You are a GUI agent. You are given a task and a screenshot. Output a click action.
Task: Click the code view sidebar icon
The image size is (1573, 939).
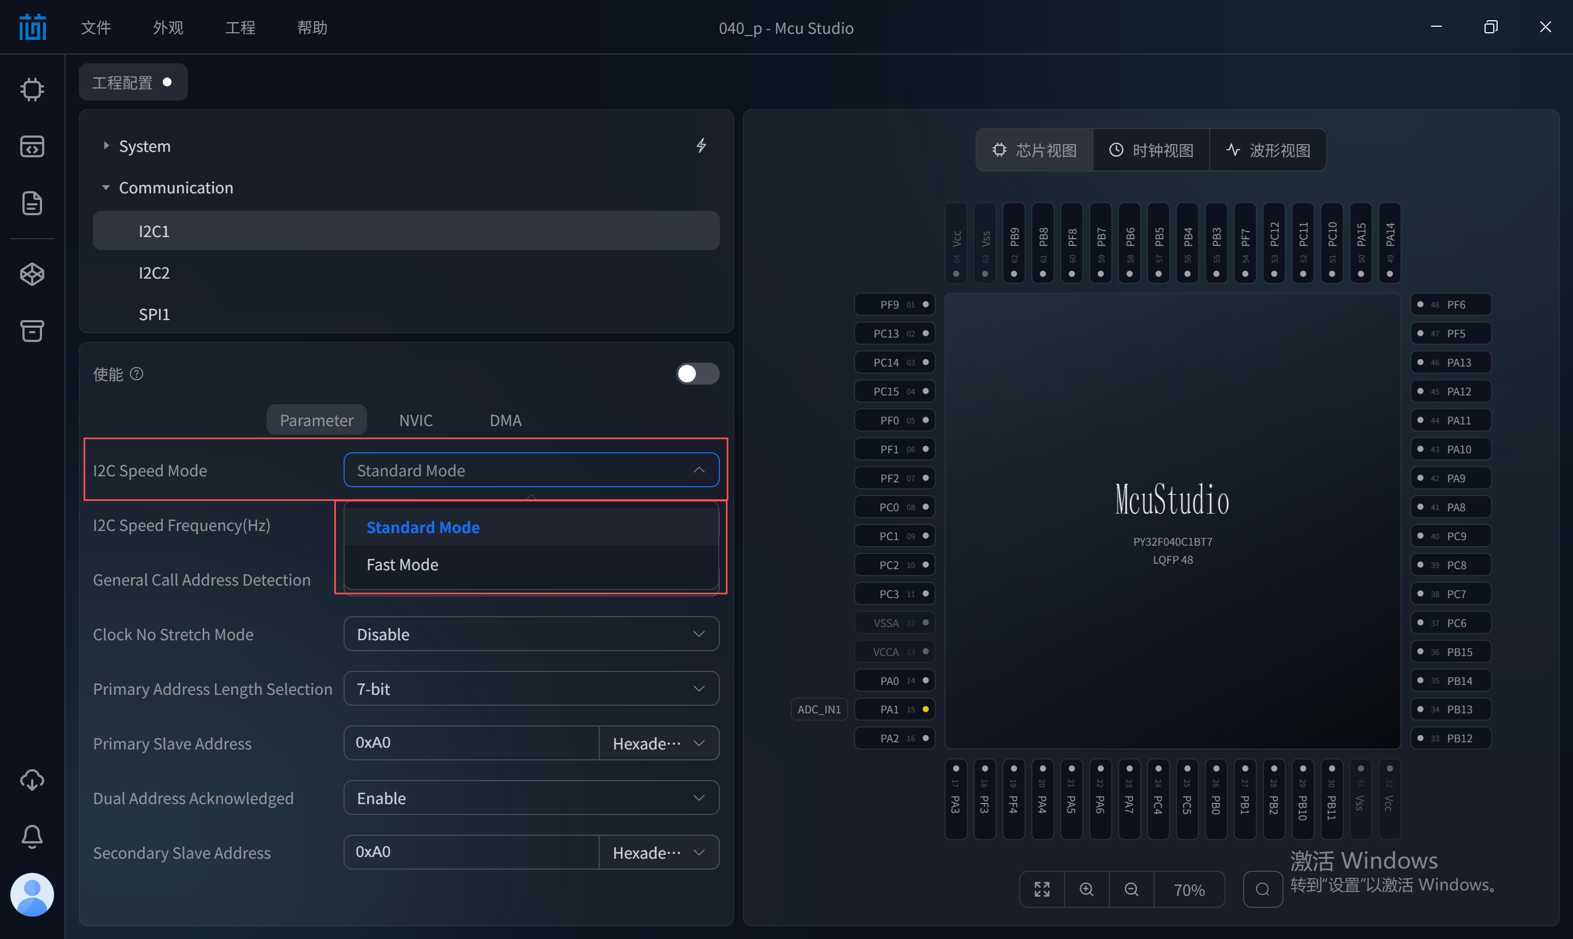coord(32,146)
